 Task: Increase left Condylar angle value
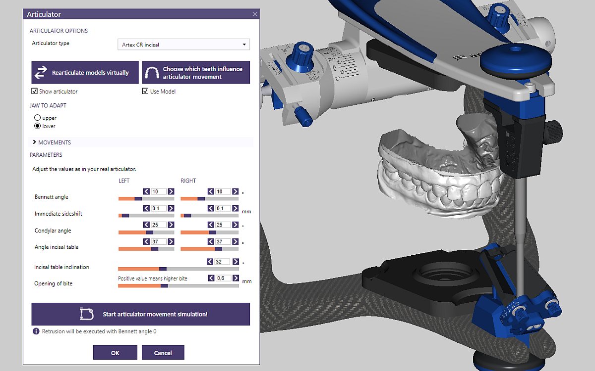(171, 225)
